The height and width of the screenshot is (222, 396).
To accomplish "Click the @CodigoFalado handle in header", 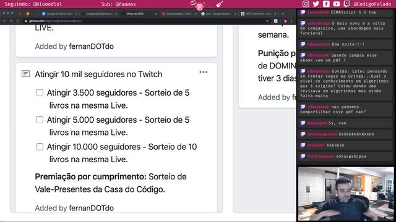I will pyautogui.click(x=372, y=4).
